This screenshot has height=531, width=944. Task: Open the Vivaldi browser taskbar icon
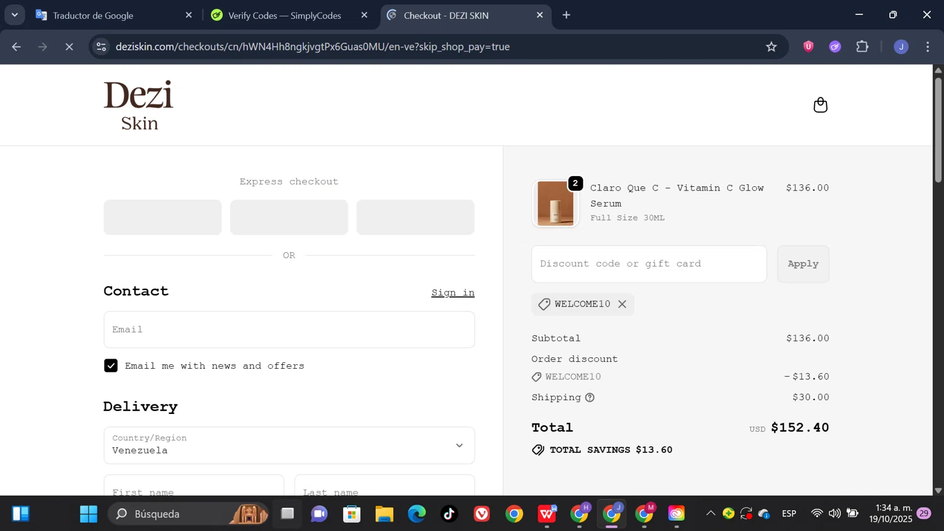(482, 514)
